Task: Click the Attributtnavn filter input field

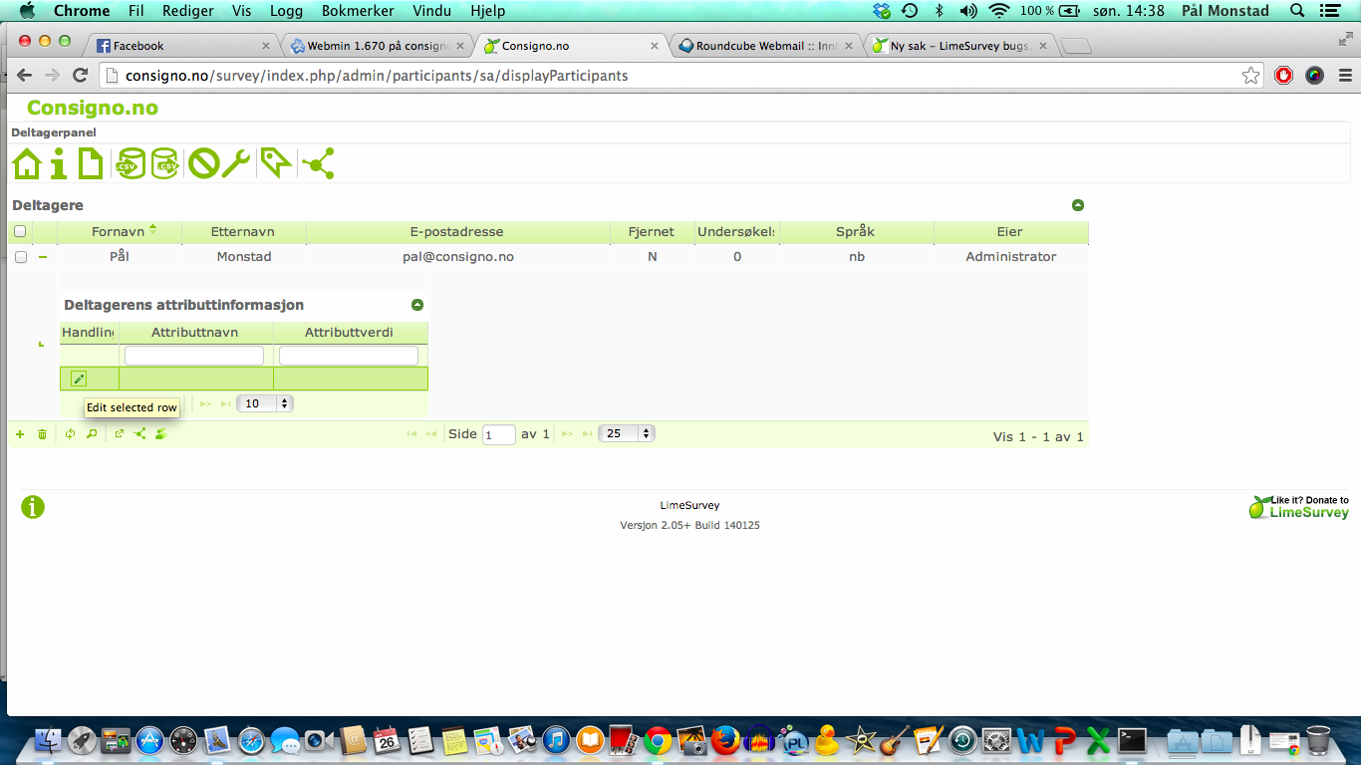Action: click(194, 356)
